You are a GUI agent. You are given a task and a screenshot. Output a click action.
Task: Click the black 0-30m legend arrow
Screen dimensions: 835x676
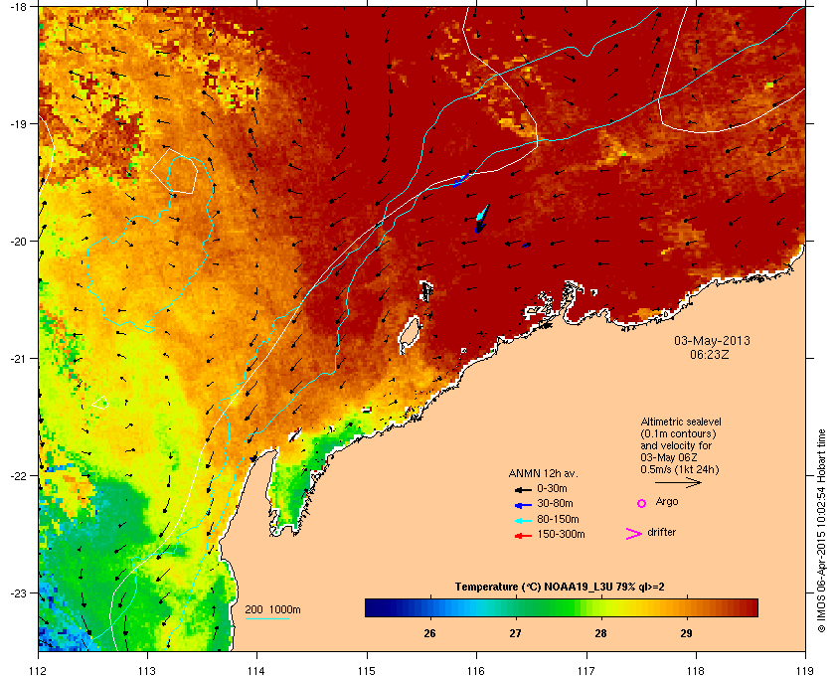(x=523, y=489)
